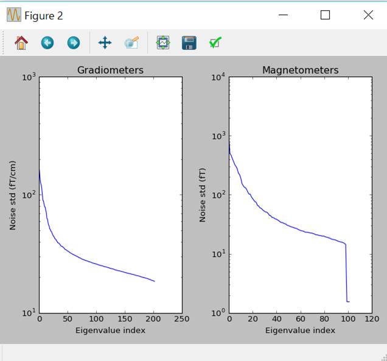
Task: Open the Configure subplots dialog
Action: click(x=162, y=43)
